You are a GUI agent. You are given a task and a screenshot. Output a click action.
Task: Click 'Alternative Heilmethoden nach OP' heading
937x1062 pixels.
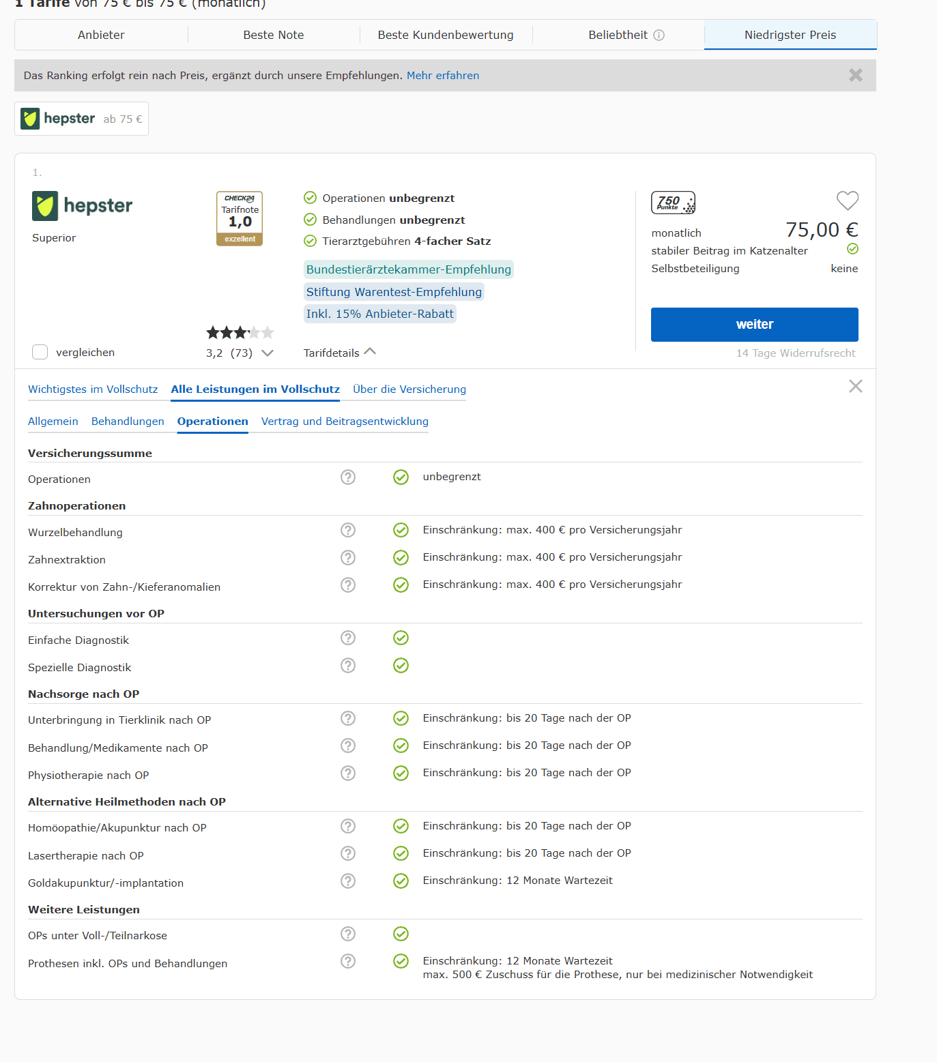[x=127, y=801]
